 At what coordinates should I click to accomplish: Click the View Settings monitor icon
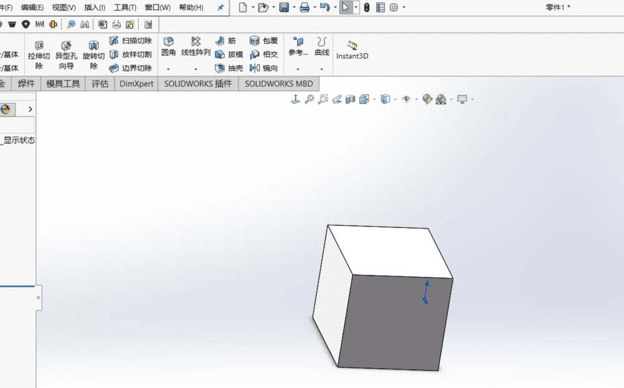(x=462, y=99)
